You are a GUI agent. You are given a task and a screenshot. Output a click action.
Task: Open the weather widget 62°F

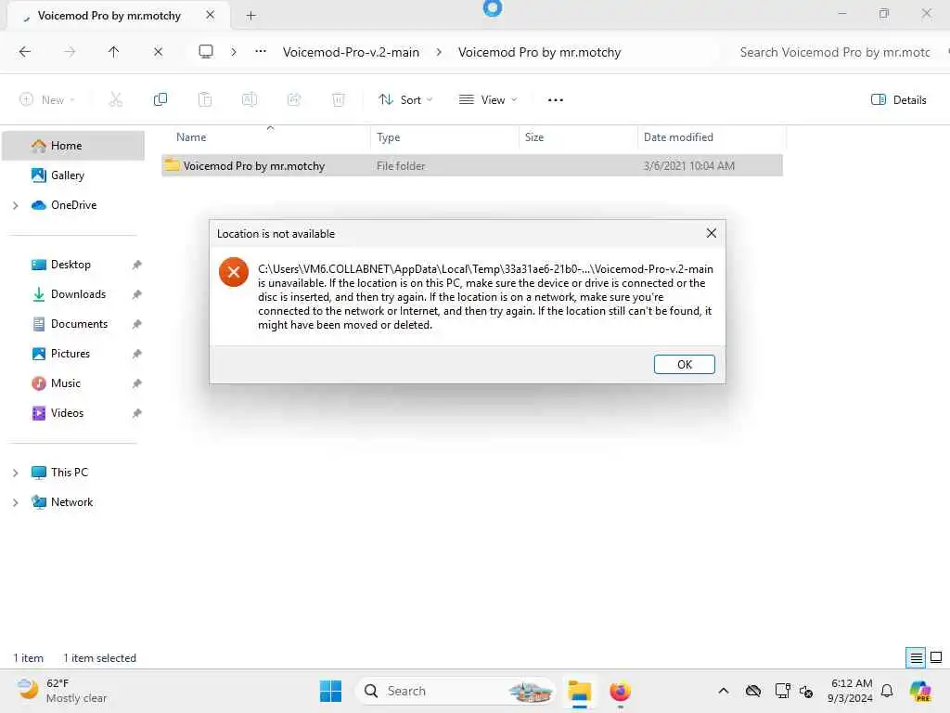point(62,691)
